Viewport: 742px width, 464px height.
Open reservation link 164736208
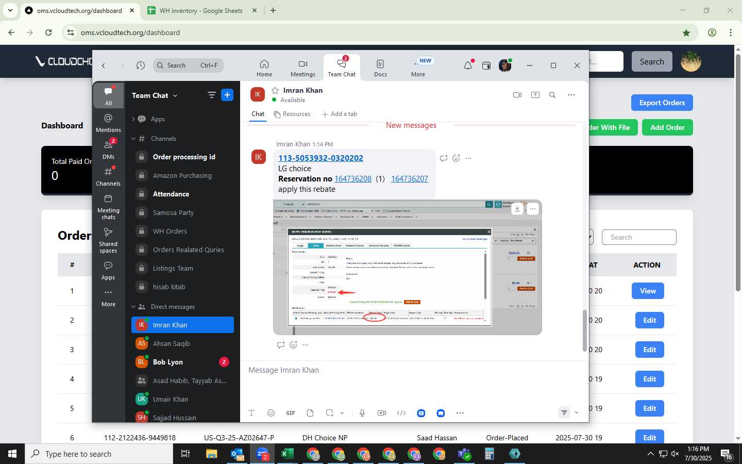tap(353, 179)
